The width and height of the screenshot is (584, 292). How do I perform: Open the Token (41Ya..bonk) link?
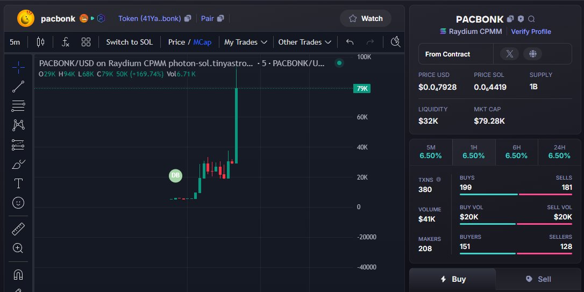click(149, 18)
